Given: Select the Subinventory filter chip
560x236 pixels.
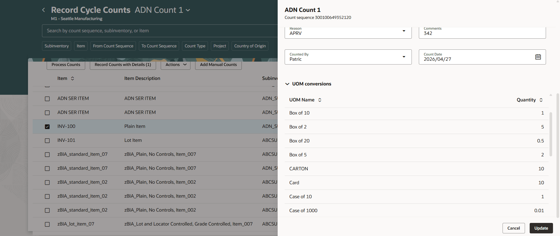Looking at the screenshot, I should coord(57,46).
